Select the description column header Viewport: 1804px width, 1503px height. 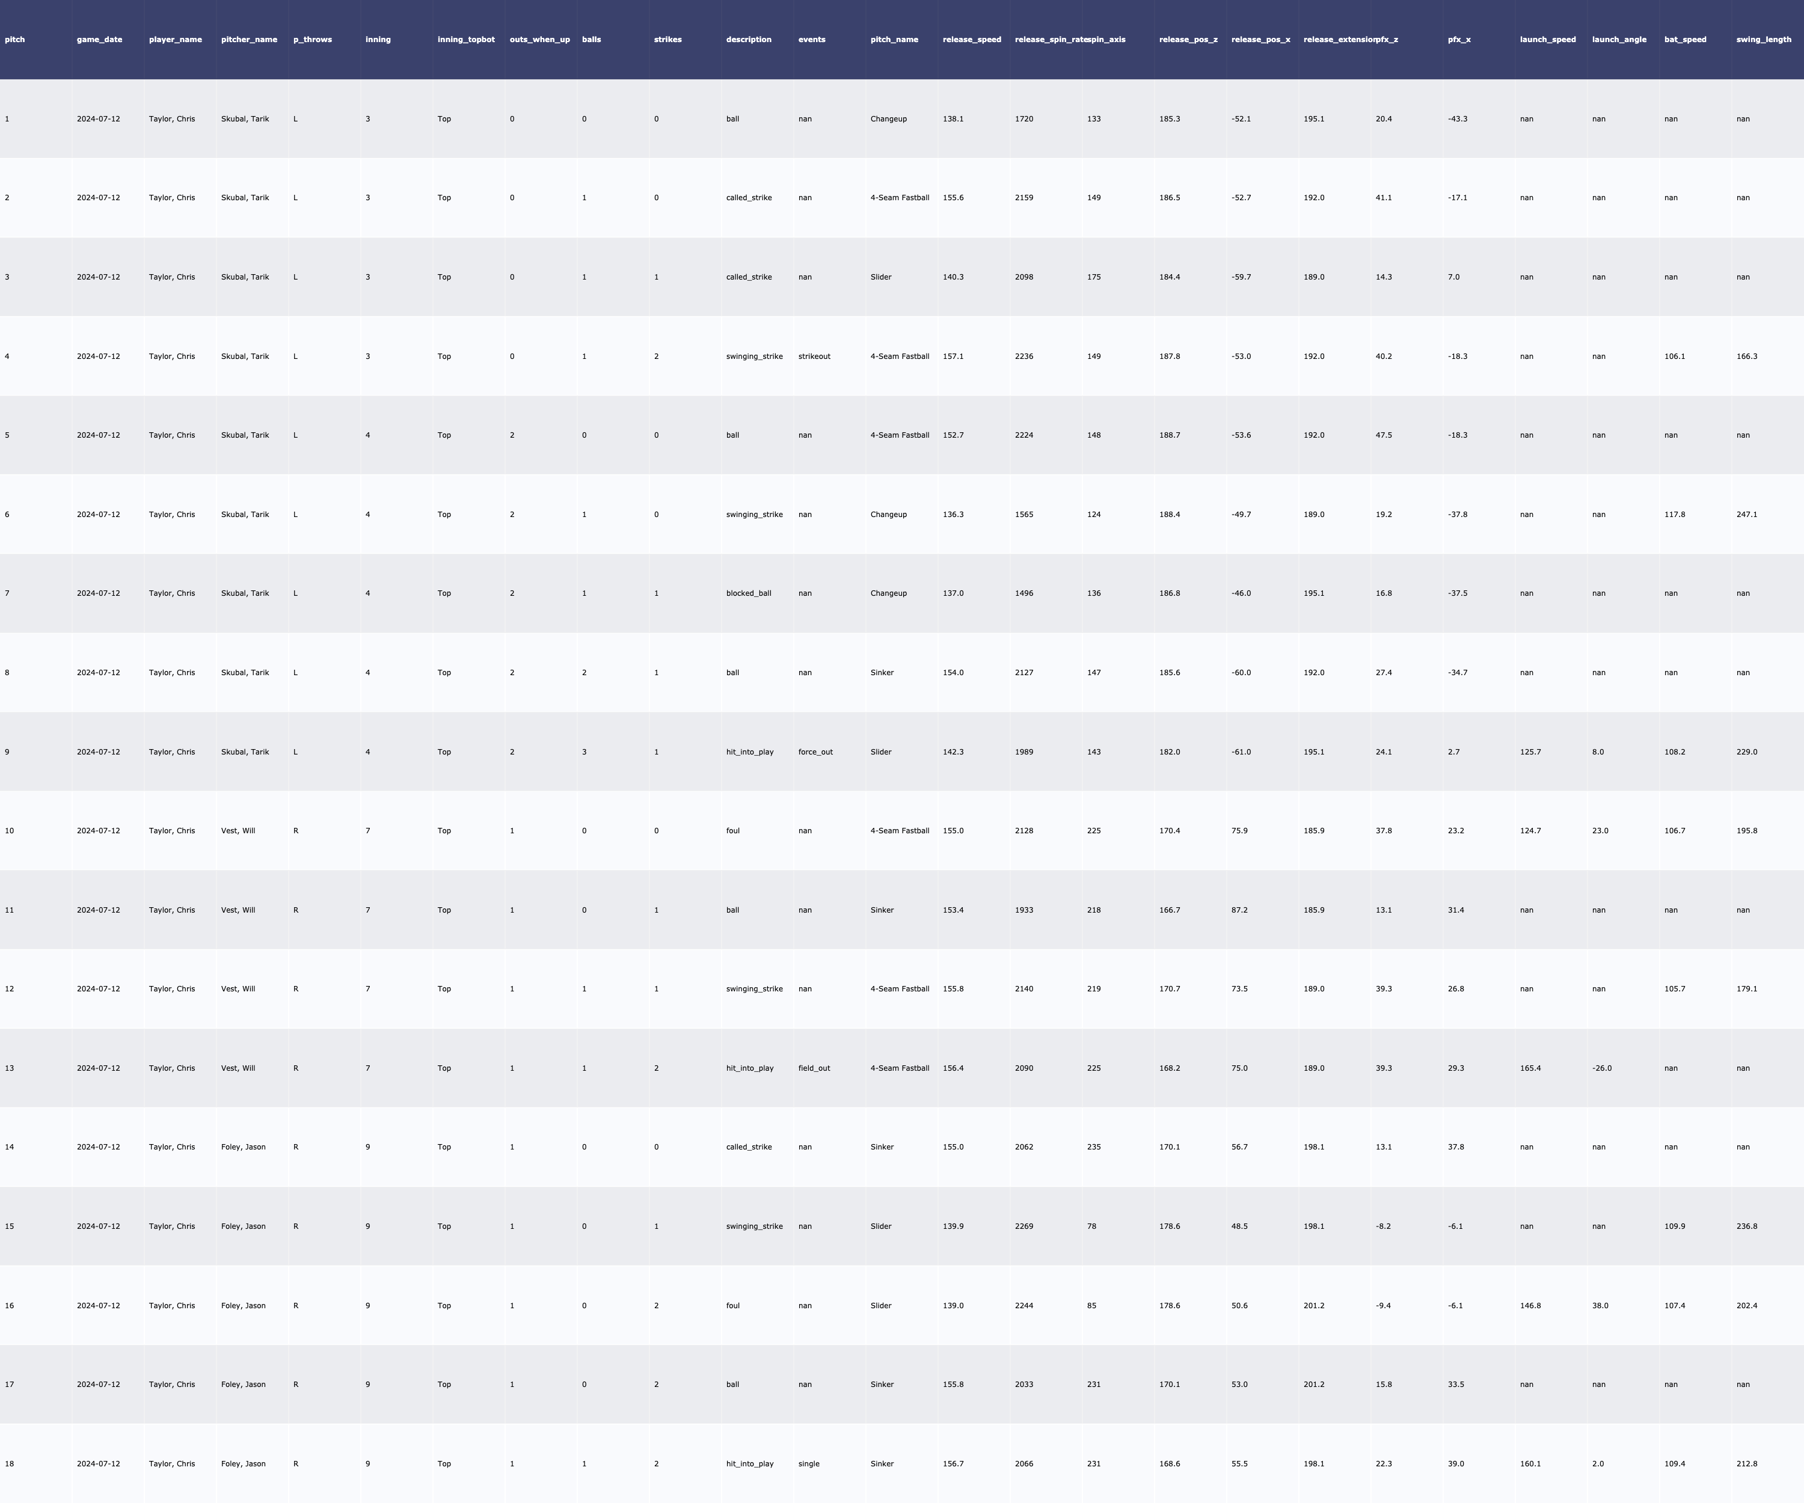(748, 40)
